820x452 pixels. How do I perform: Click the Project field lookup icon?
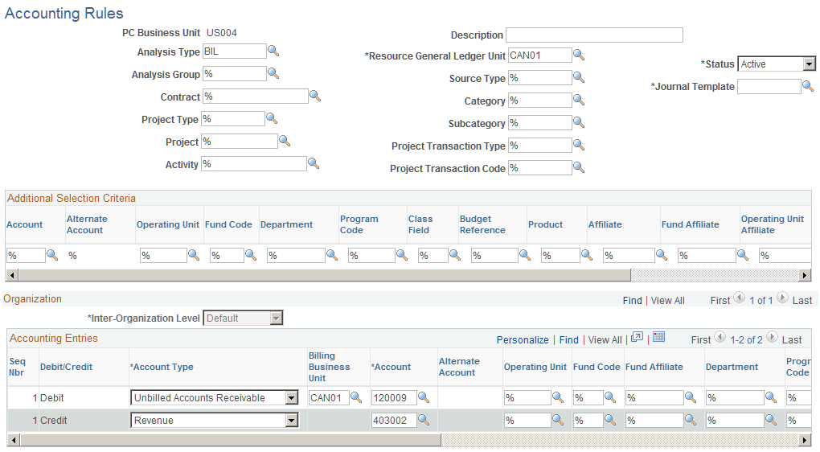[x=284, y=141]
